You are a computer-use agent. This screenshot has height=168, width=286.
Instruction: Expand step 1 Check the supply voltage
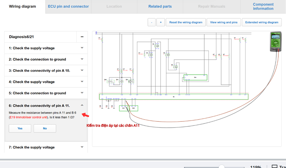tap(82, 48)
